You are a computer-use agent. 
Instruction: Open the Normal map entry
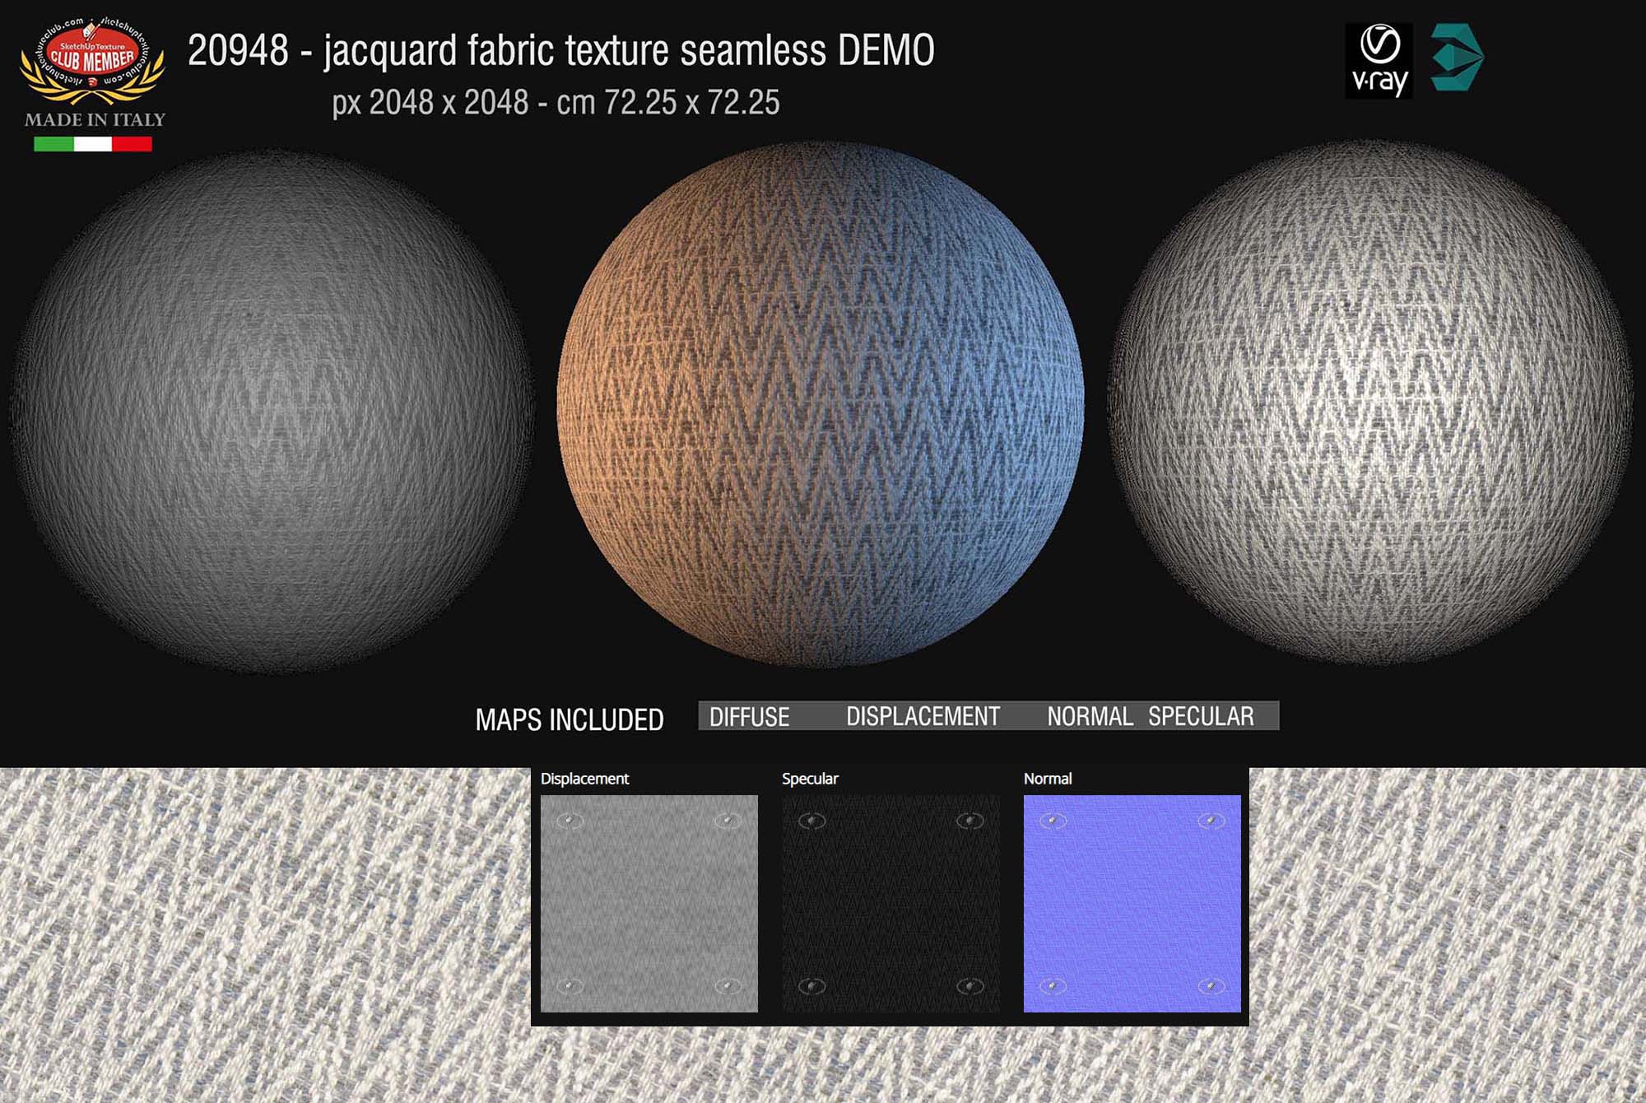1049,778
